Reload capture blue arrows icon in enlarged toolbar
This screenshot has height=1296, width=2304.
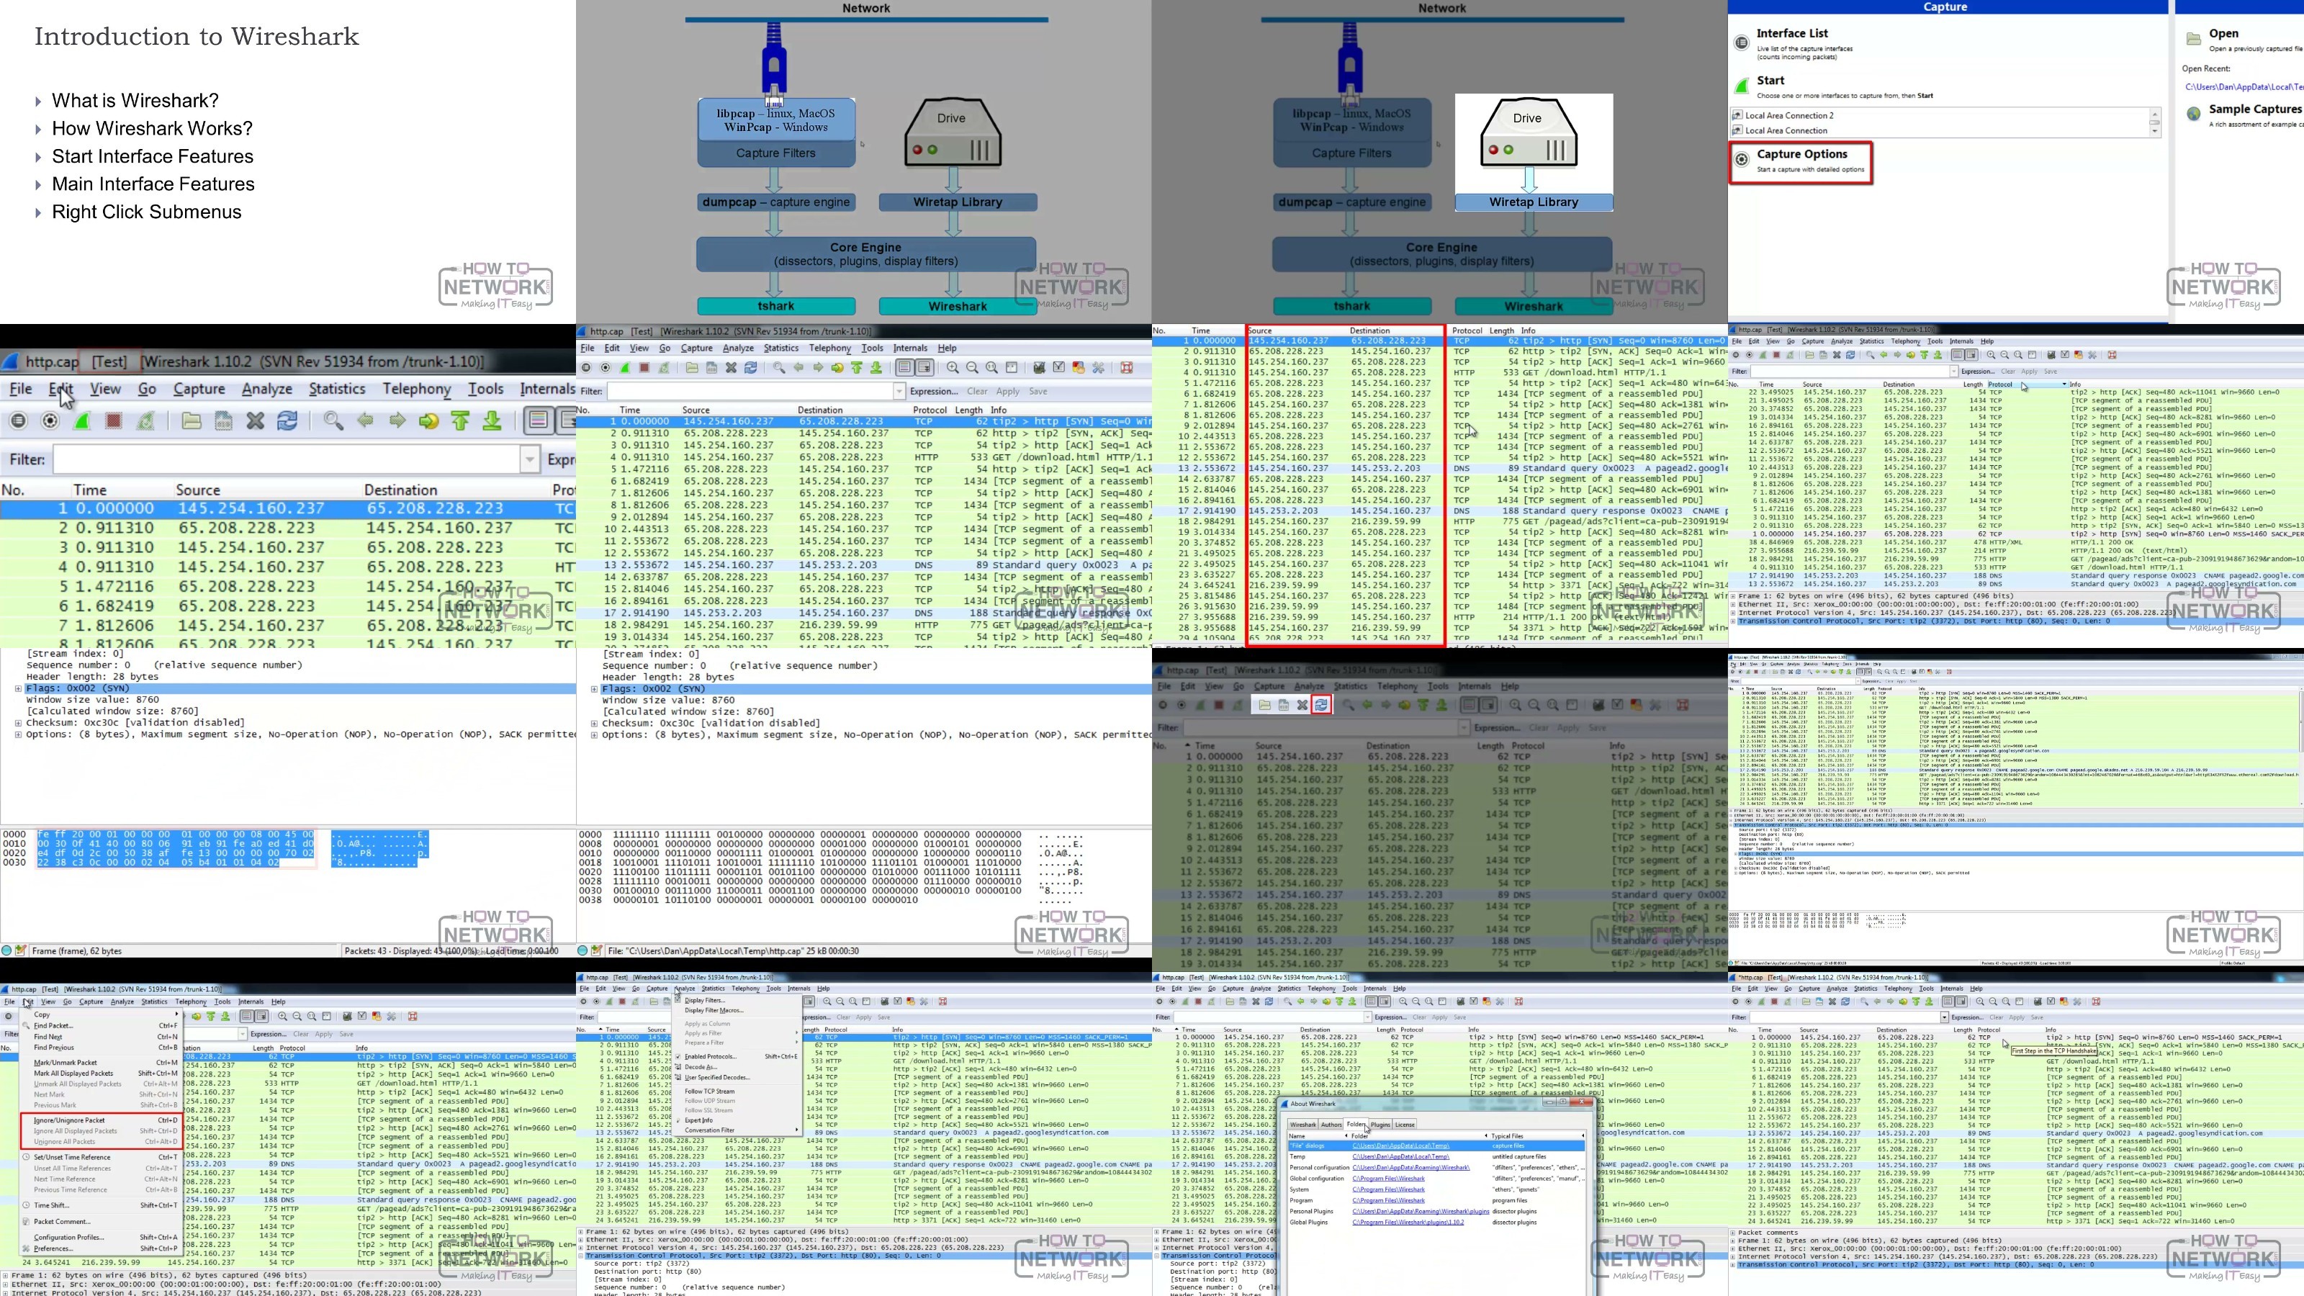pos(287,420)
